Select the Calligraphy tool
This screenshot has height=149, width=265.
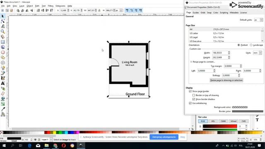tap(3, 78)
